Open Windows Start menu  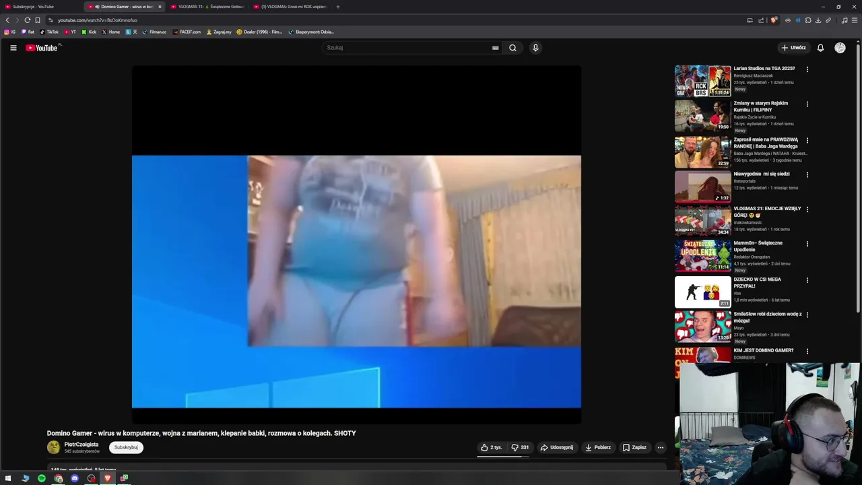click(x=8, y=478)
